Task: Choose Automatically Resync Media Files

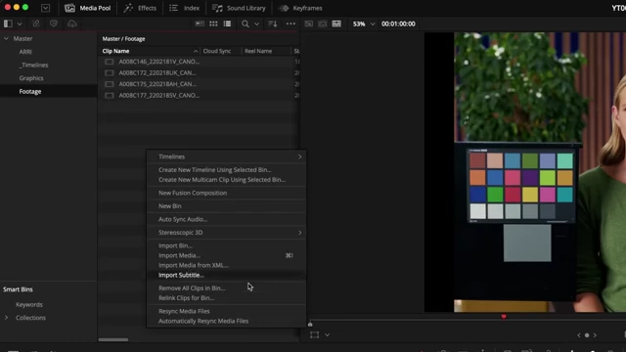Action: click(226, 321)
